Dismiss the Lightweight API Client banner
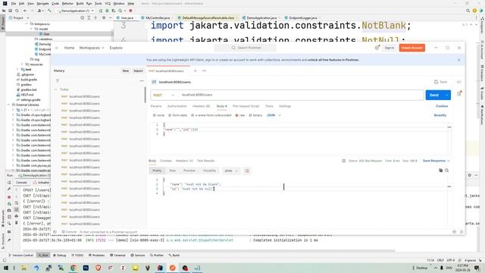Screen dimensions: 485x273 click(459, 60)
